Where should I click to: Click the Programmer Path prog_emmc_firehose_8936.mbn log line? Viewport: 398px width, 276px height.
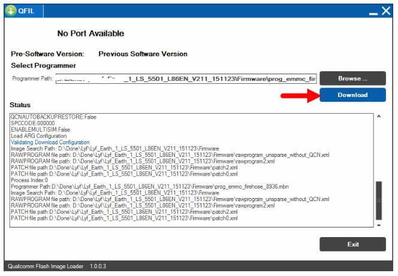coord(150,187)
